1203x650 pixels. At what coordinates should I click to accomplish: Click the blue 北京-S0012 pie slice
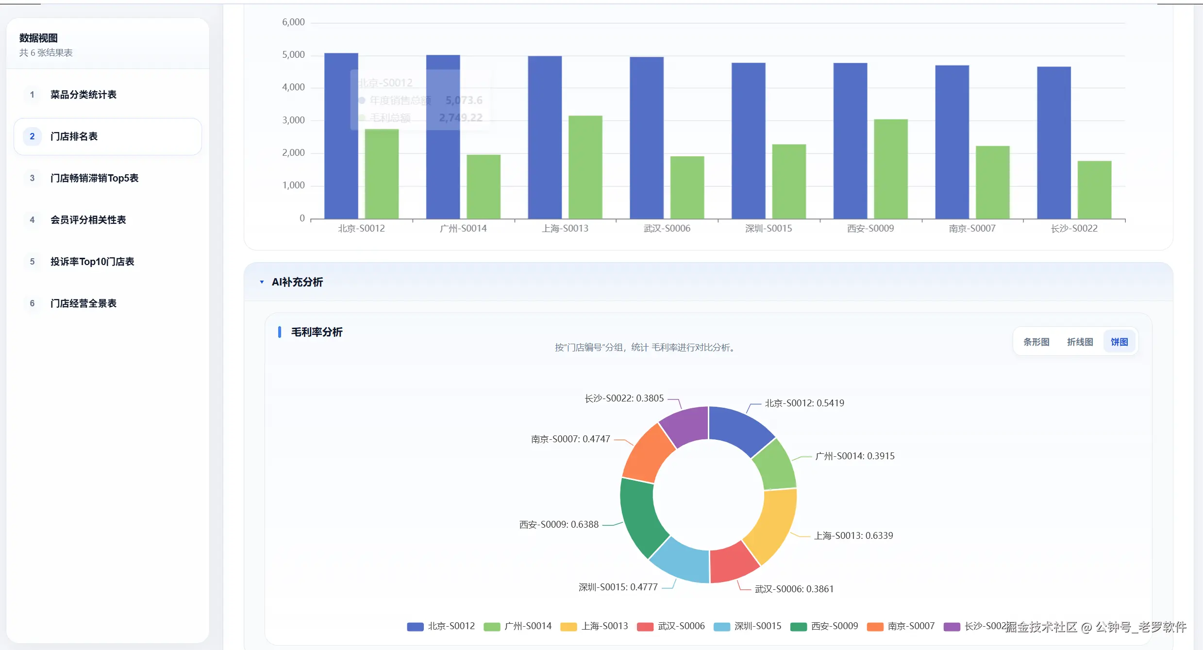click(x=738, y=430)
